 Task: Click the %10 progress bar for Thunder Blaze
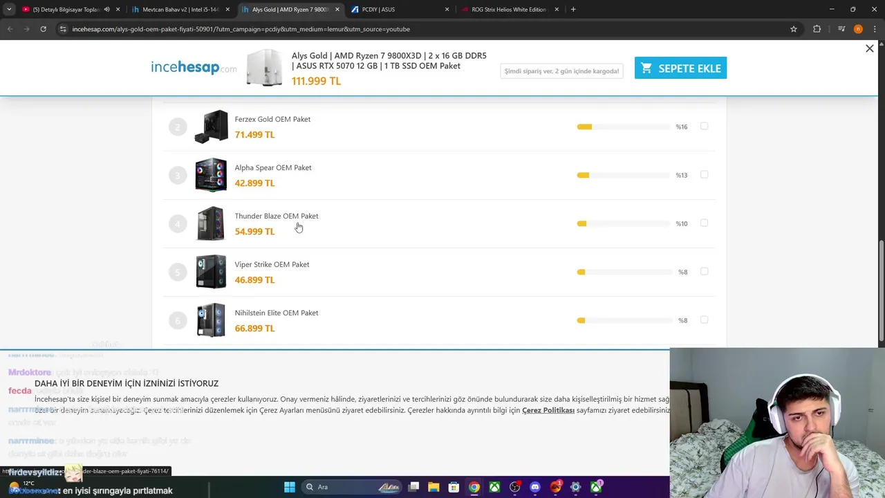click(x=624, y=223)
